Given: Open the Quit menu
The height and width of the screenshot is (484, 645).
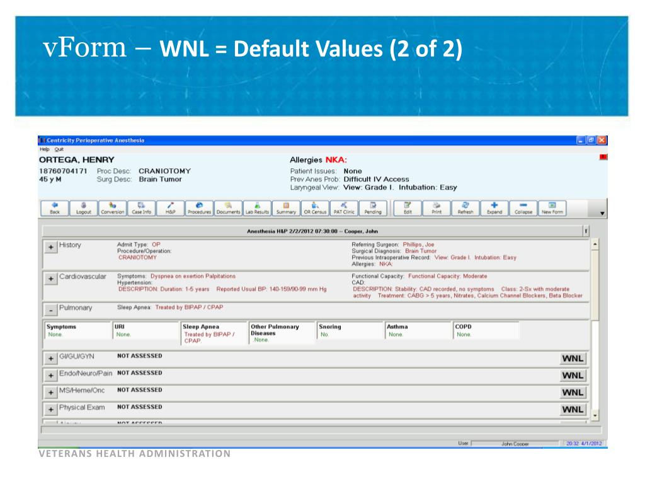Looking at the screenshot, I should pos(59,149).
